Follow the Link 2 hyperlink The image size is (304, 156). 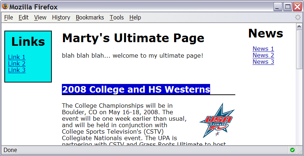pos(17,63)
